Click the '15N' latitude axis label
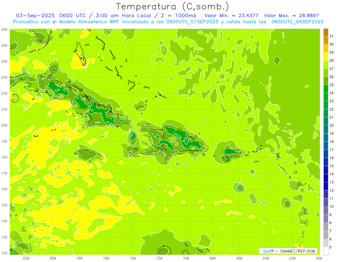 [x=4, y=205]
